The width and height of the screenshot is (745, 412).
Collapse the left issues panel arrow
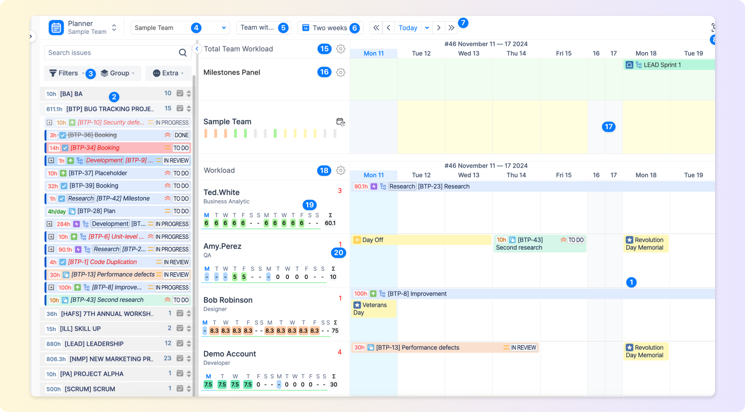coord(197,49)
